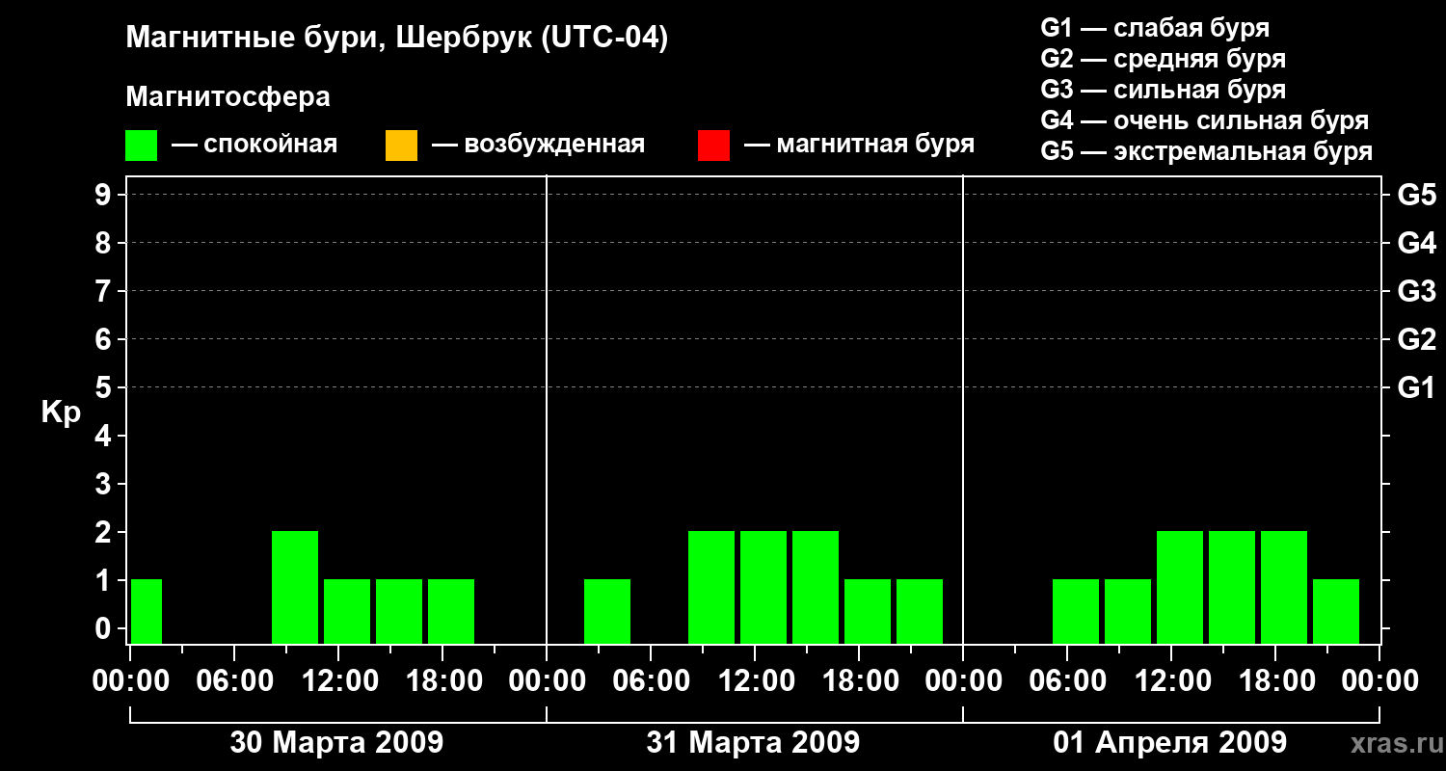Viewport: 1446px width, 771px height.
Task: Click the 30 March 11:00–14:00 bar at Kp 1
Action: click(347, 611)
